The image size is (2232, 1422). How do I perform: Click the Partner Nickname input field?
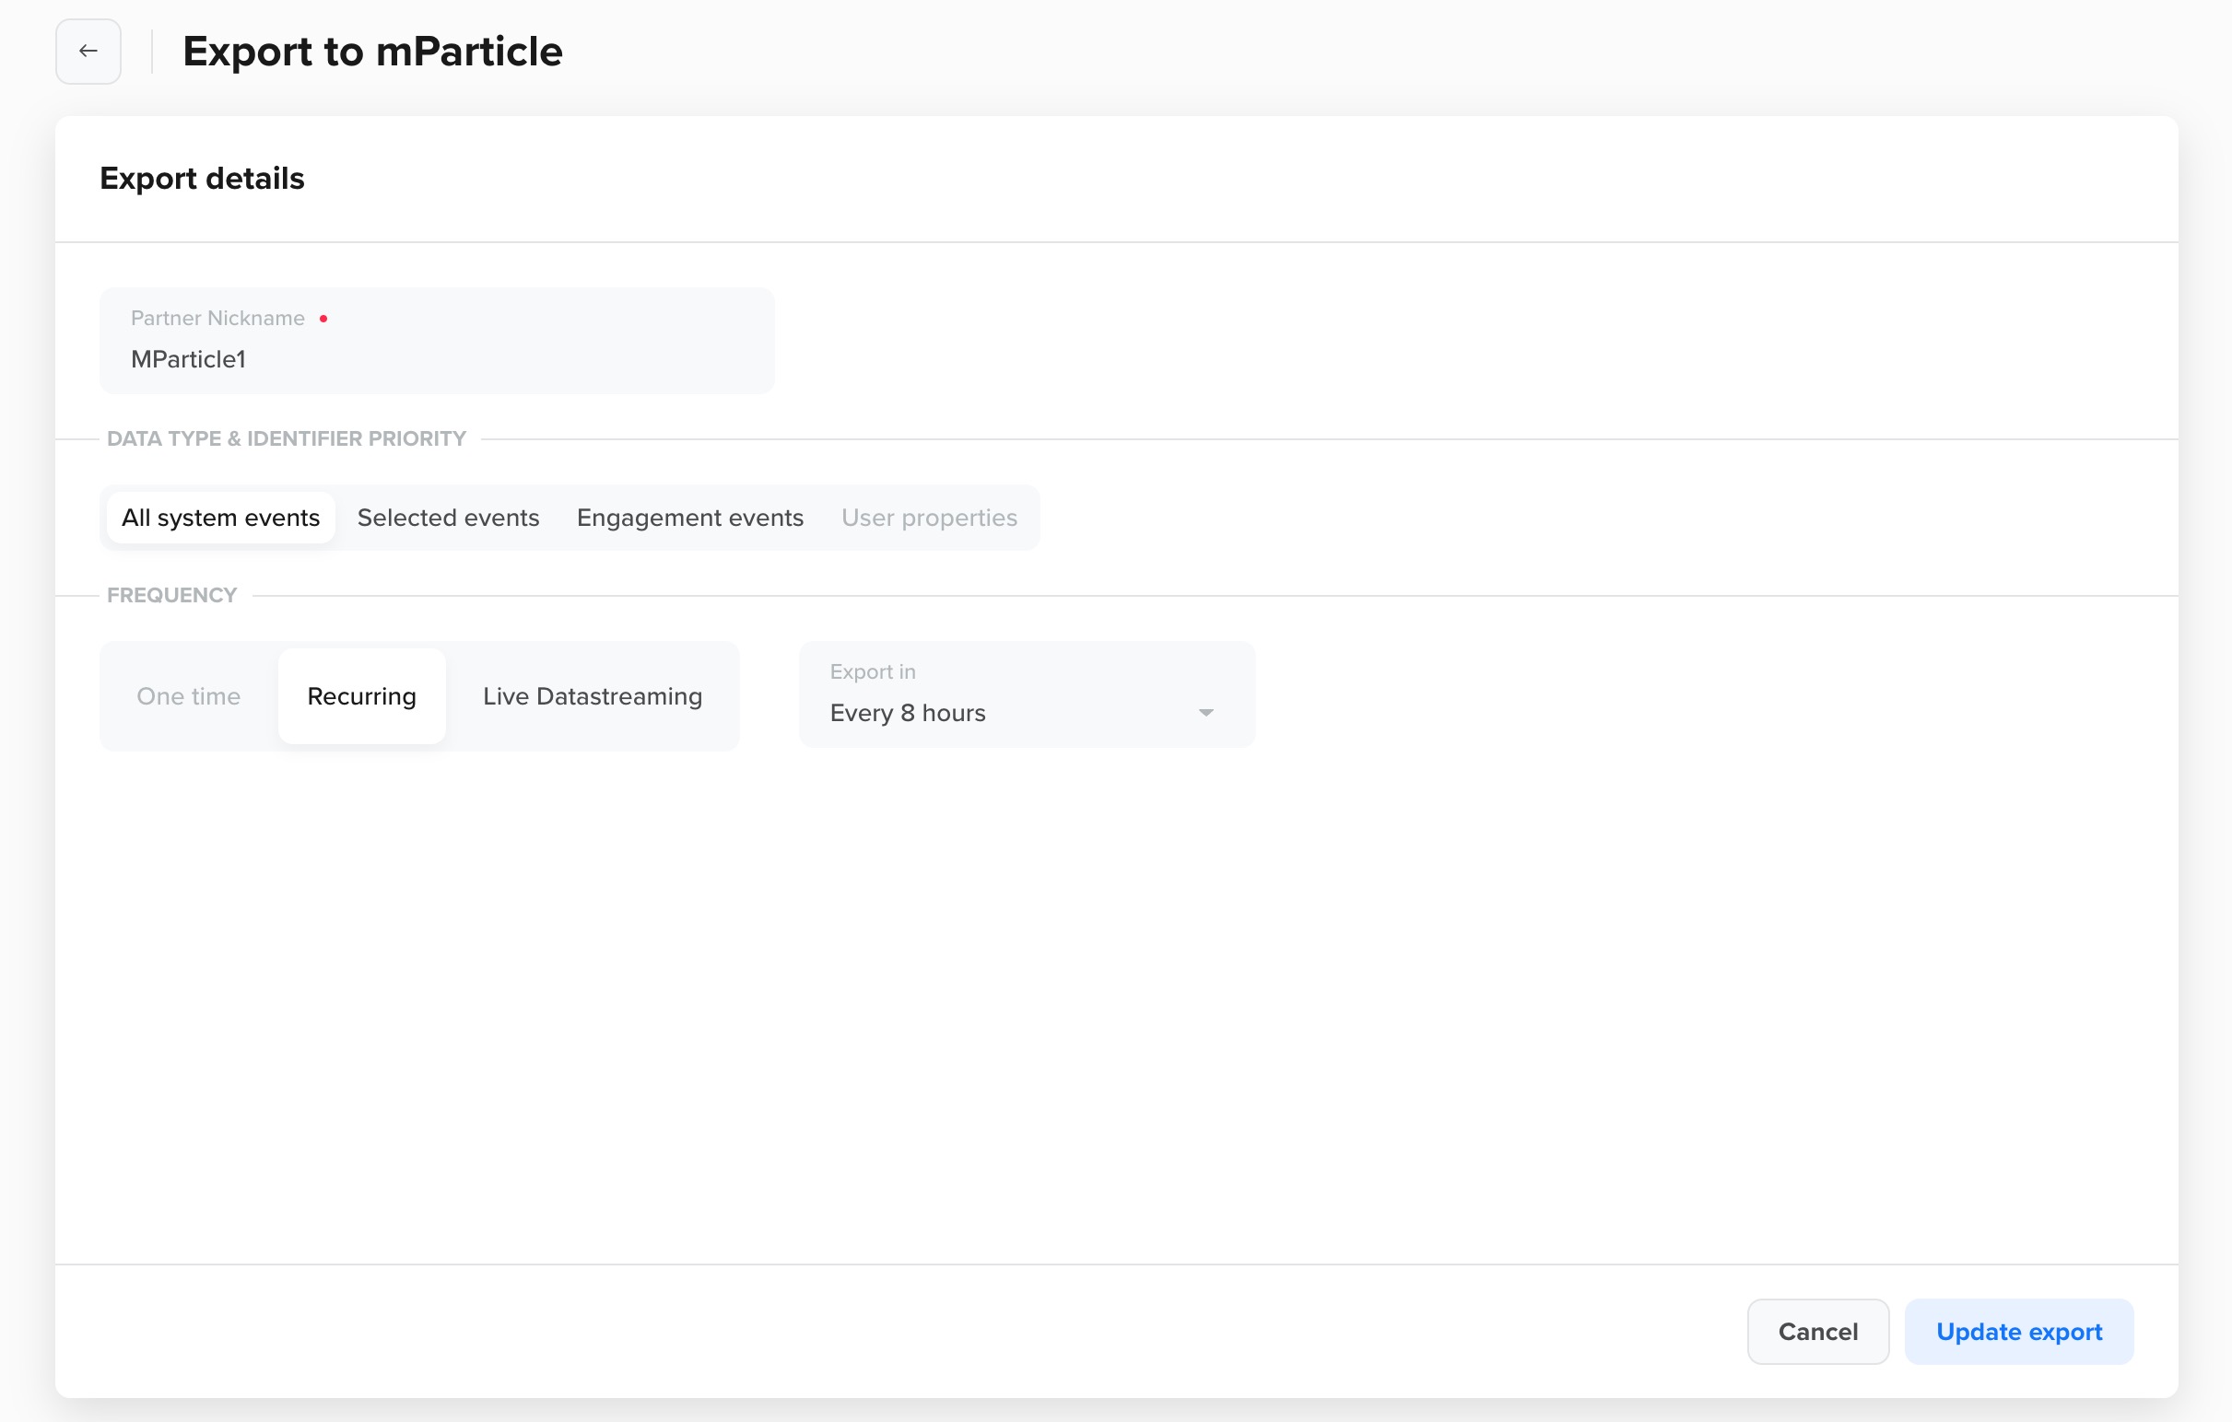pyautogui.click(x=437, y=340)
